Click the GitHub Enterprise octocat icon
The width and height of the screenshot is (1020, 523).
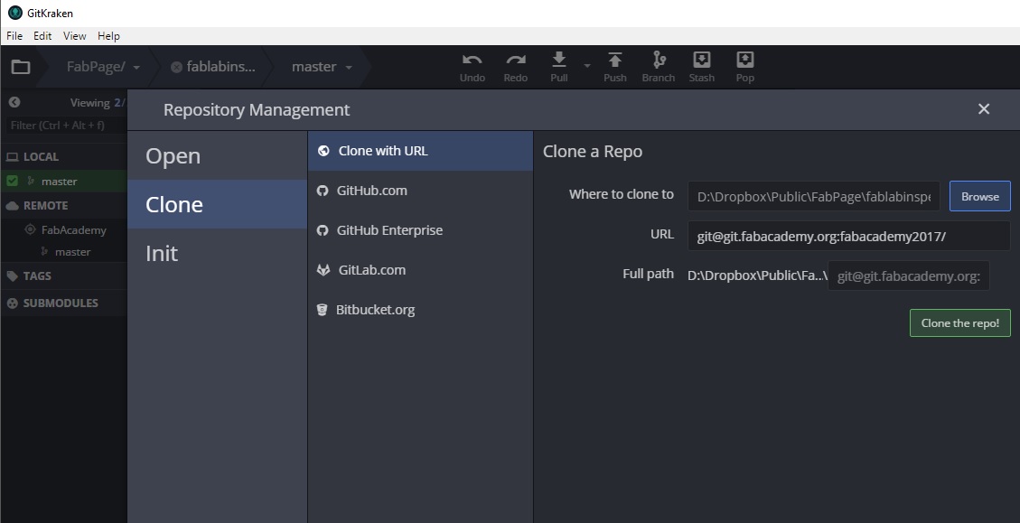click(x=322, y=230)
